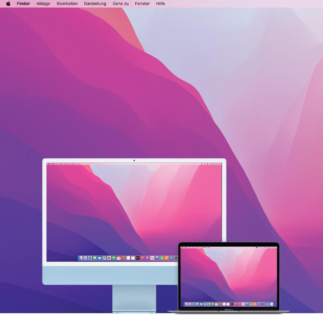Open the Bearbeiten menu
The image size is (323, 315).
pyautogui.click(x=67, y=4)
